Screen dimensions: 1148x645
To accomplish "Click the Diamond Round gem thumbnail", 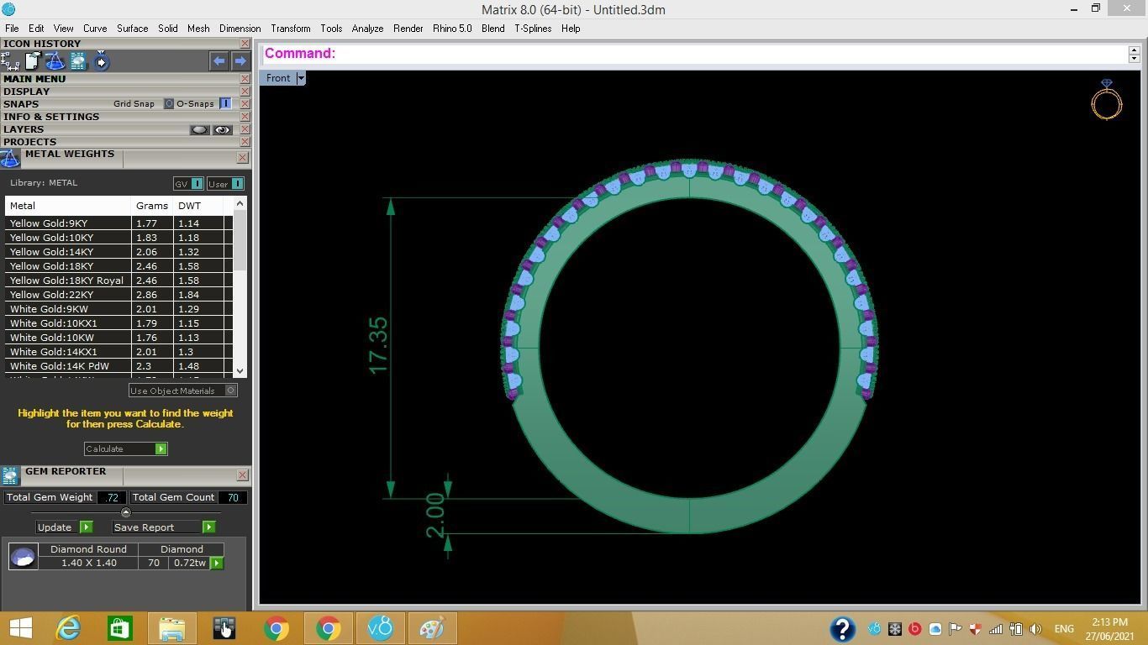I will point(24,556).
